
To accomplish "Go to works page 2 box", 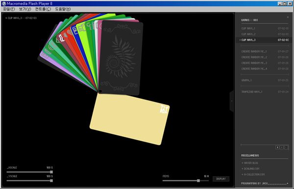I will pos(282,147).
